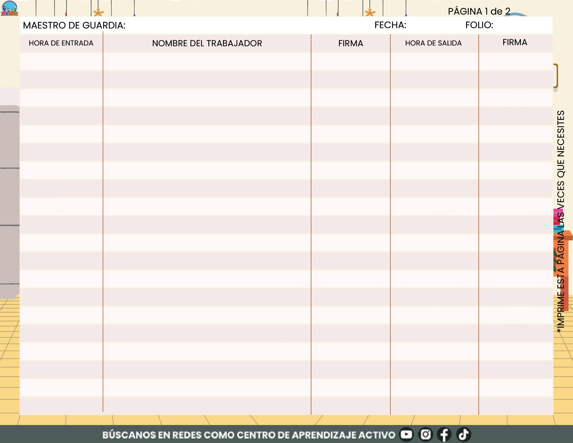The width and height of the screenshot is (573, 443).
Task: Click the TikTok icon in footer
Action: point(463,435)
